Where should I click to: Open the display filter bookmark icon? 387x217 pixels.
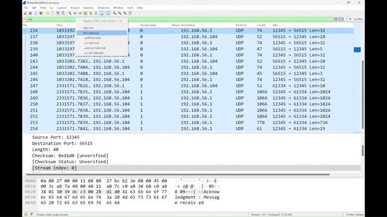click(x=25, y=19)
